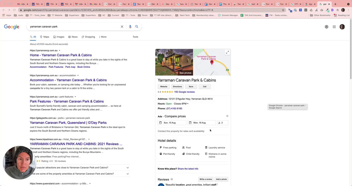Expand accommodation result options arrow
The image size is (352, 186).
pyautogui.click(x=78, y=75)
